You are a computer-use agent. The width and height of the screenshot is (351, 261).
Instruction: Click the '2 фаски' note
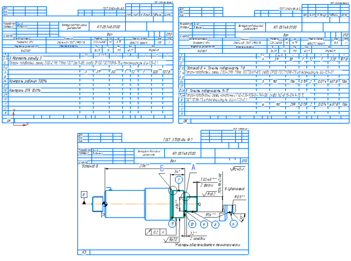tap(207, 185)
